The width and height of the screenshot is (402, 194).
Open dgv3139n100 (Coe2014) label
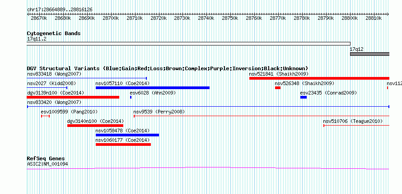[x=56, y=93]
